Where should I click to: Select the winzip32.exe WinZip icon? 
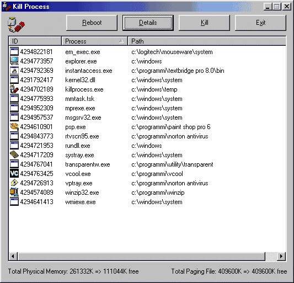pos(14,193)
